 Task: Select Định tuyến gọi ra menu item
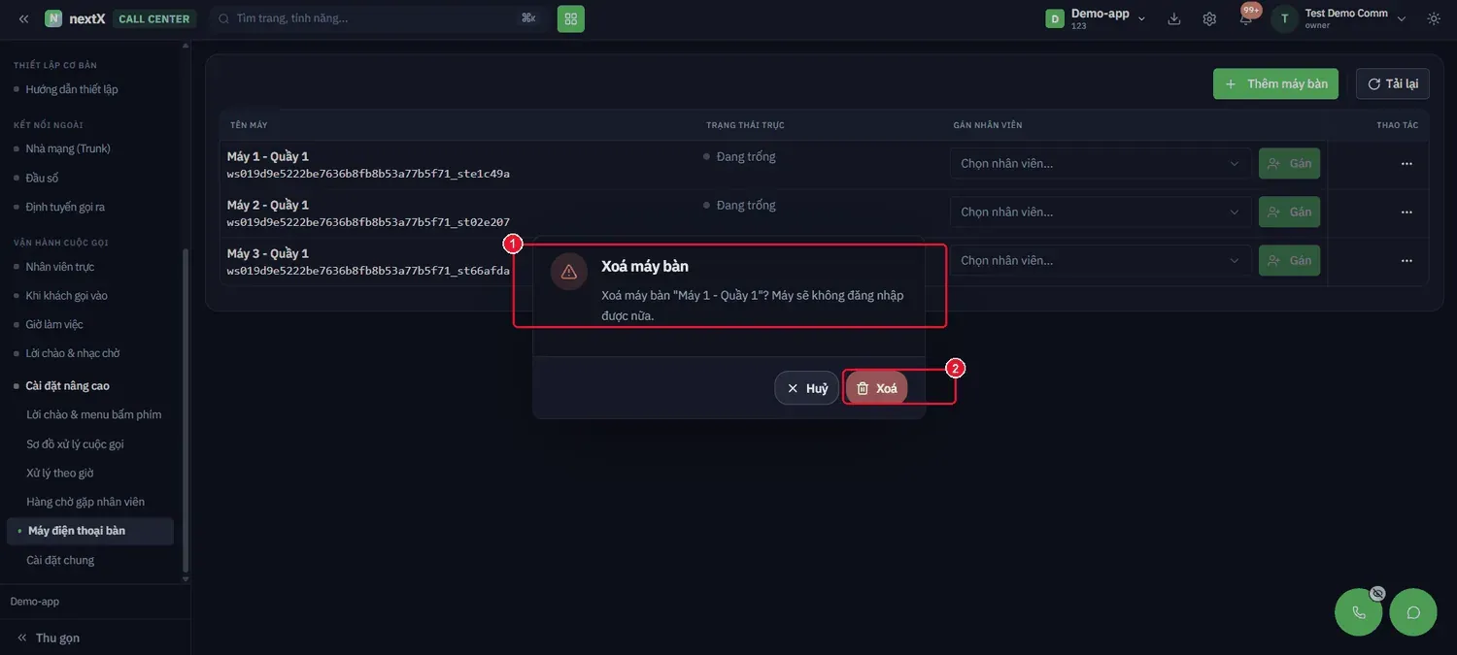65,207
